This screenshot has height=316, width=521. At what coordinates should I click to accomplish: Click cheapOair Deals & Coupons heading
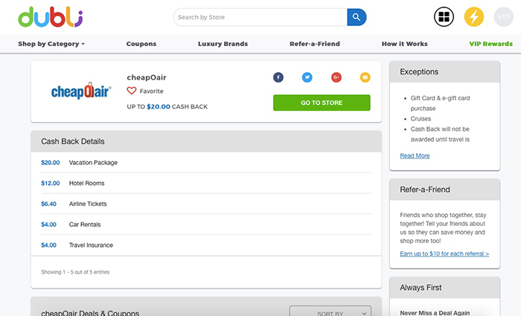tap(90, 313)
